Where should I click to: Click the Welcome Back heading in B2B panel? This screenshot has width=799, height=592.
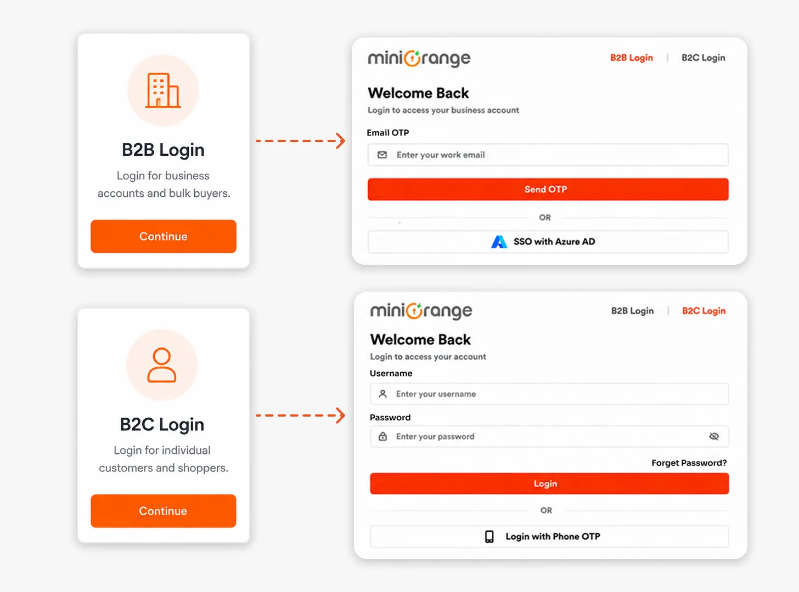[419, 93]
